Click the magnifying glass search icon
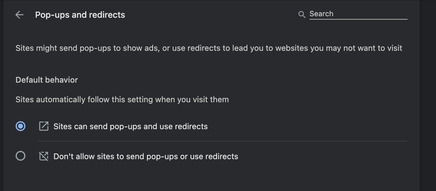The image size is (436, 191). tap(302, 14)
